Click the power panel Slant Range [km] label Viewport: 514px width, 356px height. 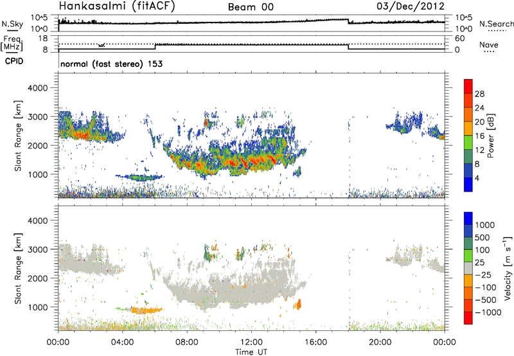pos(18,136)
